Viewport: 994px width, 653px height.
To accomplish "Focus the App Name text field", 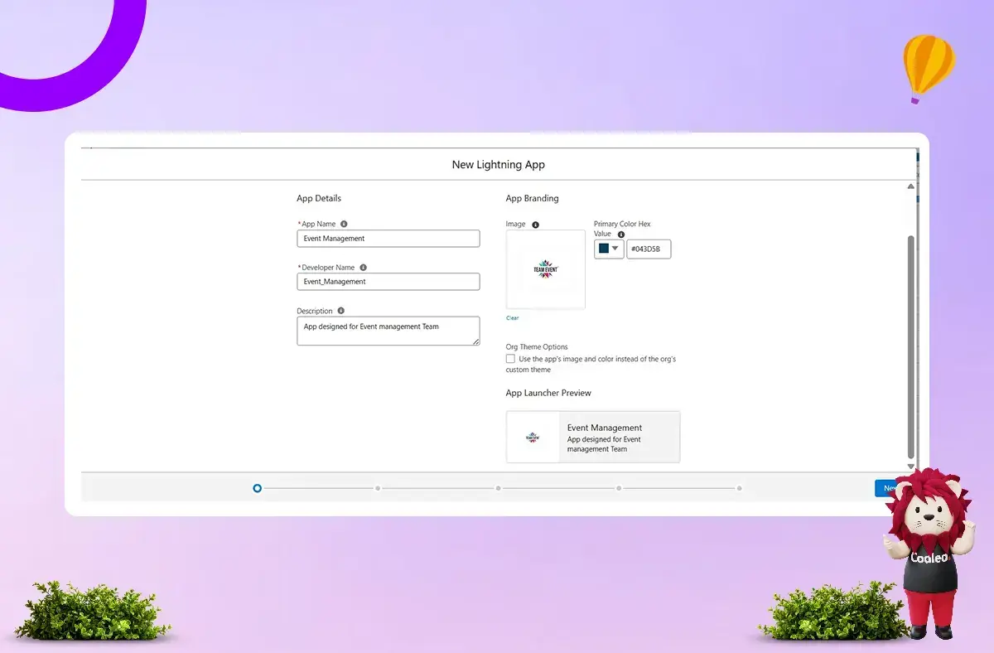I will [388, 239].
